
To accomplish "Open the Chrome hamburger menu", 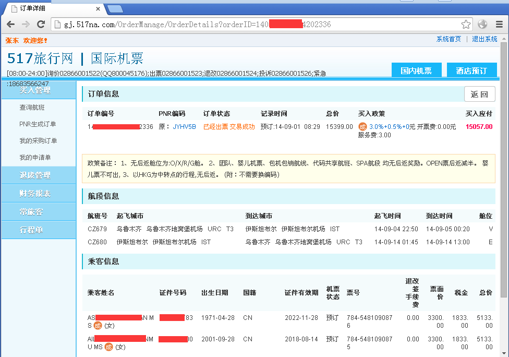I will (x=499, y=25).
